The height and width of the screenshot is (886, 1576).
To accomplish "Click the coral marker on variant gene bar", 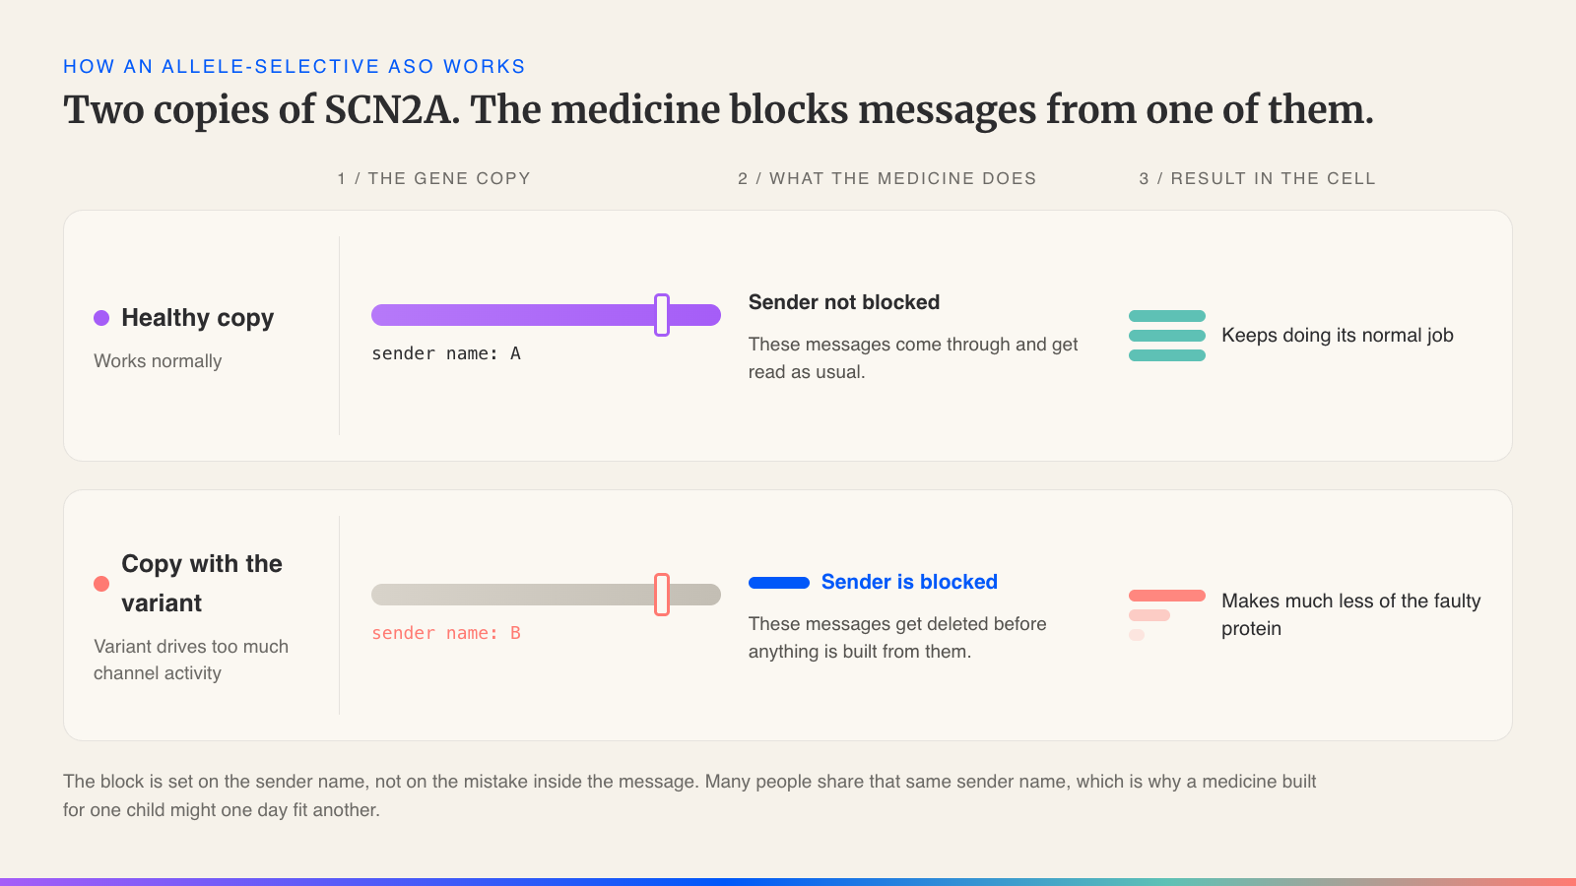I will pyautogui.click(x=662, y=595).
